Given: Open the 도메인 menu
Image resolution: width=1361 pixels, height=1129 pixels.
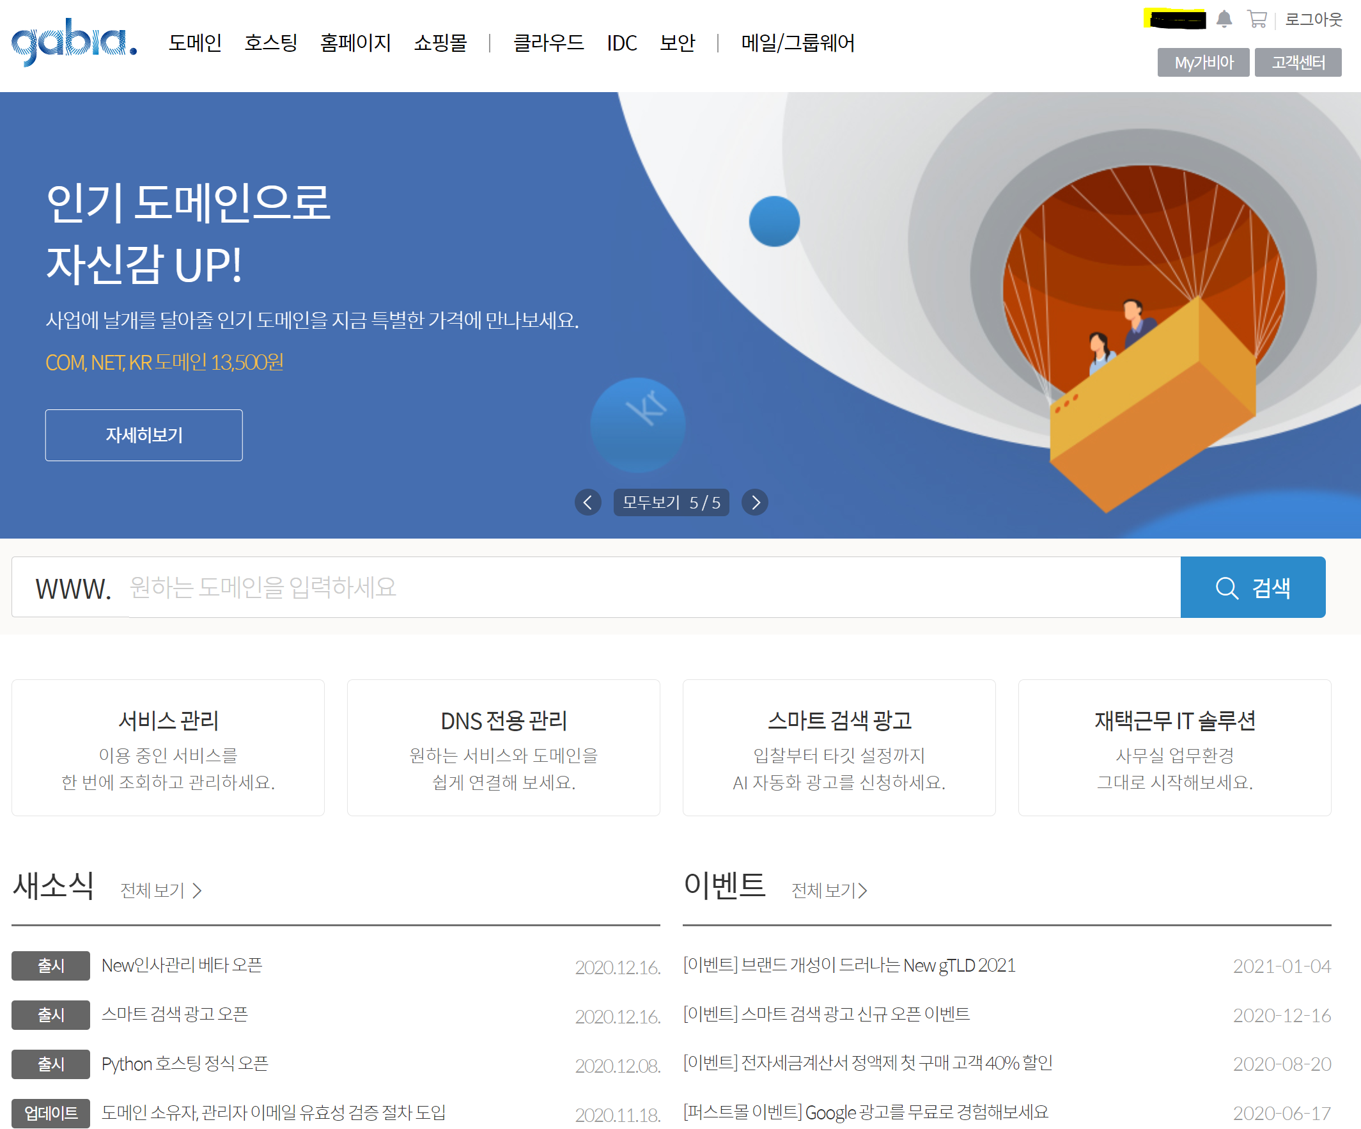Looking at the screenshot, I should click(x=196, y=43).
